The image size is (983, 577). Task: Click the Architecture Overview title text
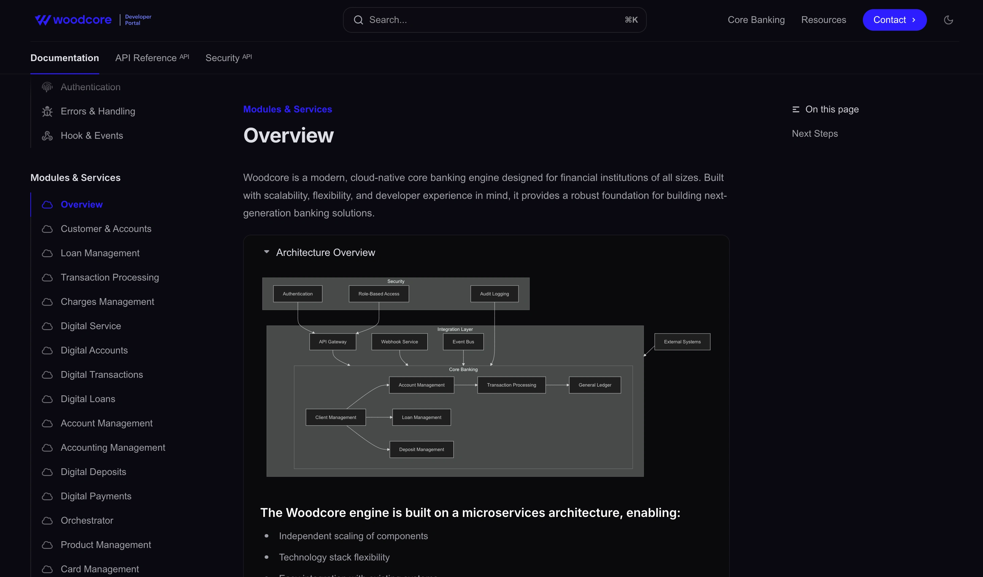tap(325, 253)
